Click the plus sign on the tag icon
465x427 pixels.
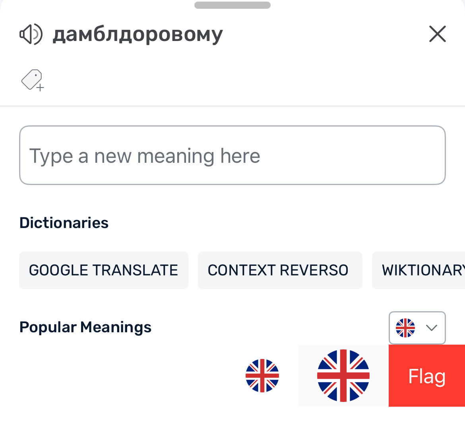40,88
